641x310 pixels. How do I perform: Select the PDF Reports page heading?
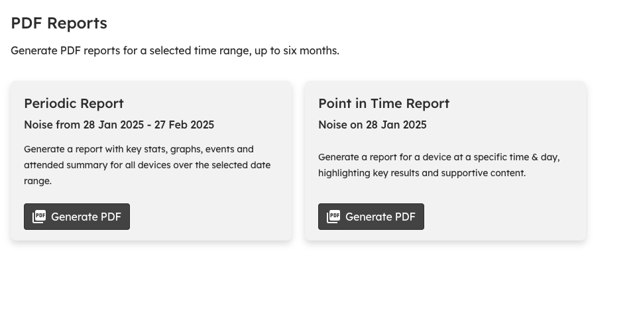click(x=59, y=23)
